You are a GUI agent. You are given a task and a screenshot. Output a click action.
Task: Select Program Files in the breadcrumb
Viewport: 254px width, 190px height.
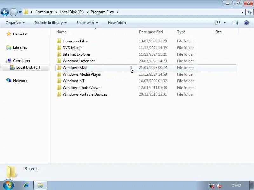102,12
